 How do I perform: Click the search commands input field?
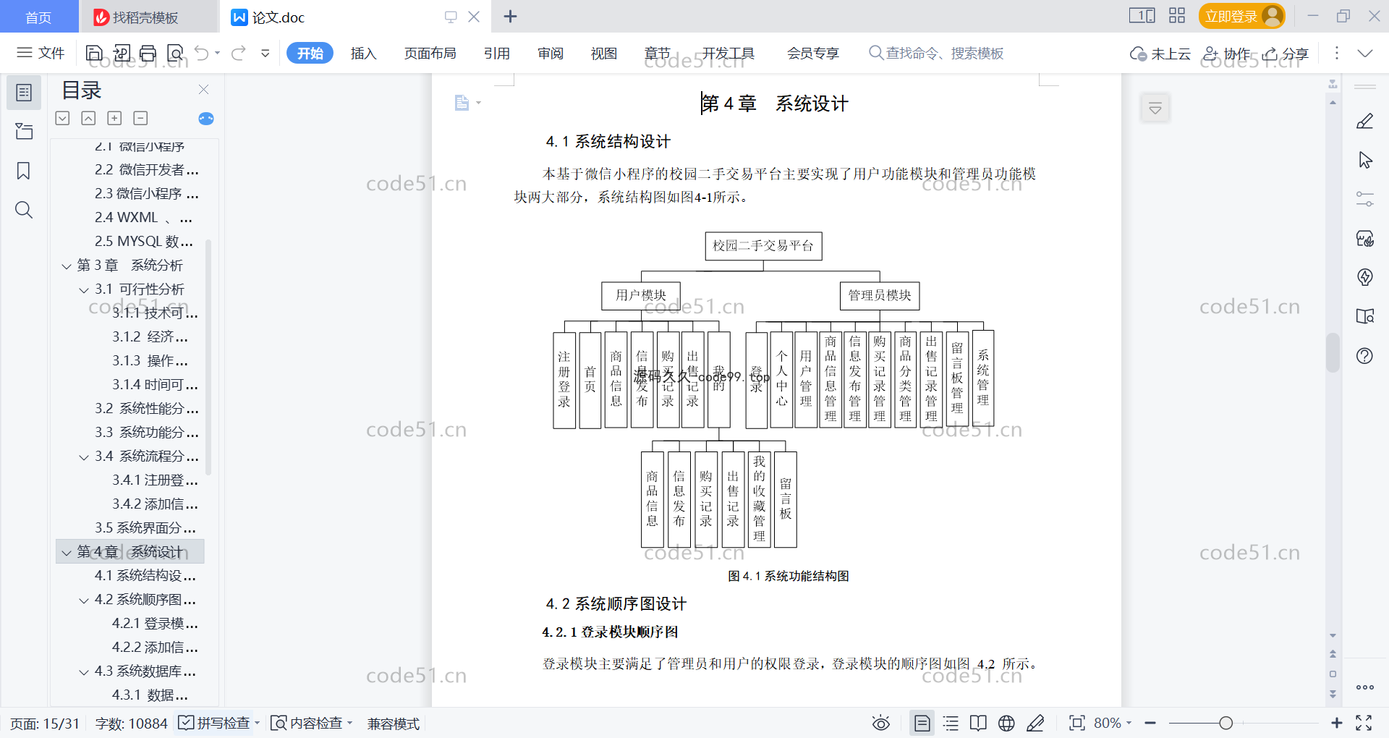click(937, 53)
